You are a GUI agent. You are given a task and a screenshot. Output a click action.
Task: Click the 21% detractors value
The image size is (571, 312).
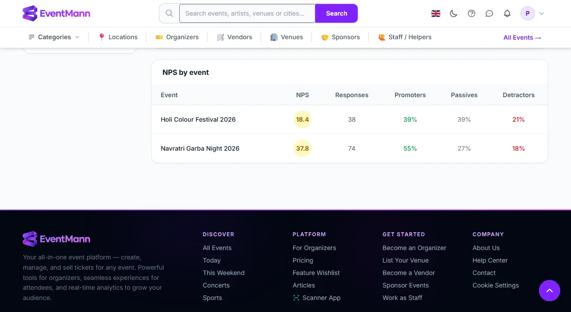pos(518,119)
